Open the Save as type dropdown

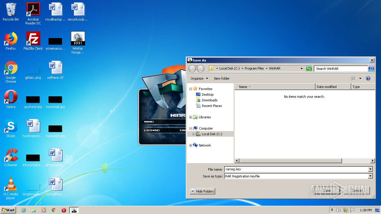tap(371, 176)
